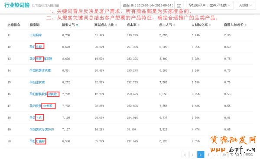Sort by 点击人气 column arrows
This screenshot has height=159, width=260.
[x=175, y=25]
